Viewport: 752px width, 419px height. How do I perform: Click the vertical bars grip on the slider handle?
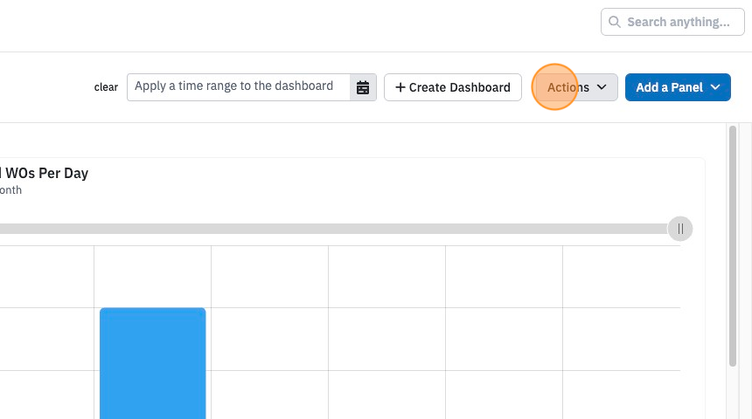coord(680,229)
